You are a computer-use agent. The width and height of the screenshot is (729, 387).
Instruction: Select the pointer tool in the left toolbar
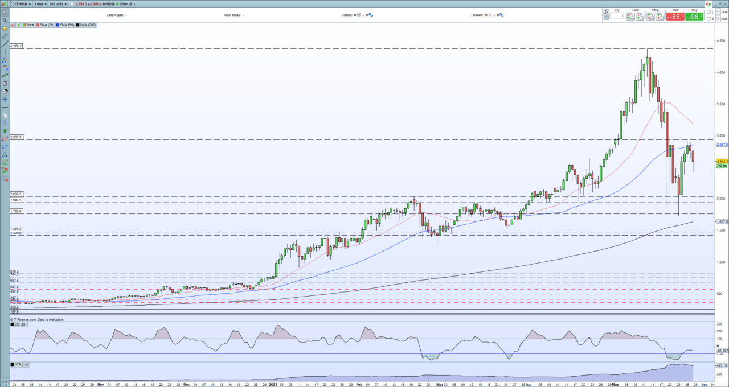(x=4, y=11)
